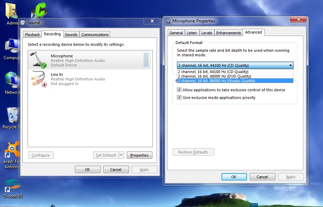Open the green C application shortcut
This screenshot has width=323, height=207.
pos(39,10)
